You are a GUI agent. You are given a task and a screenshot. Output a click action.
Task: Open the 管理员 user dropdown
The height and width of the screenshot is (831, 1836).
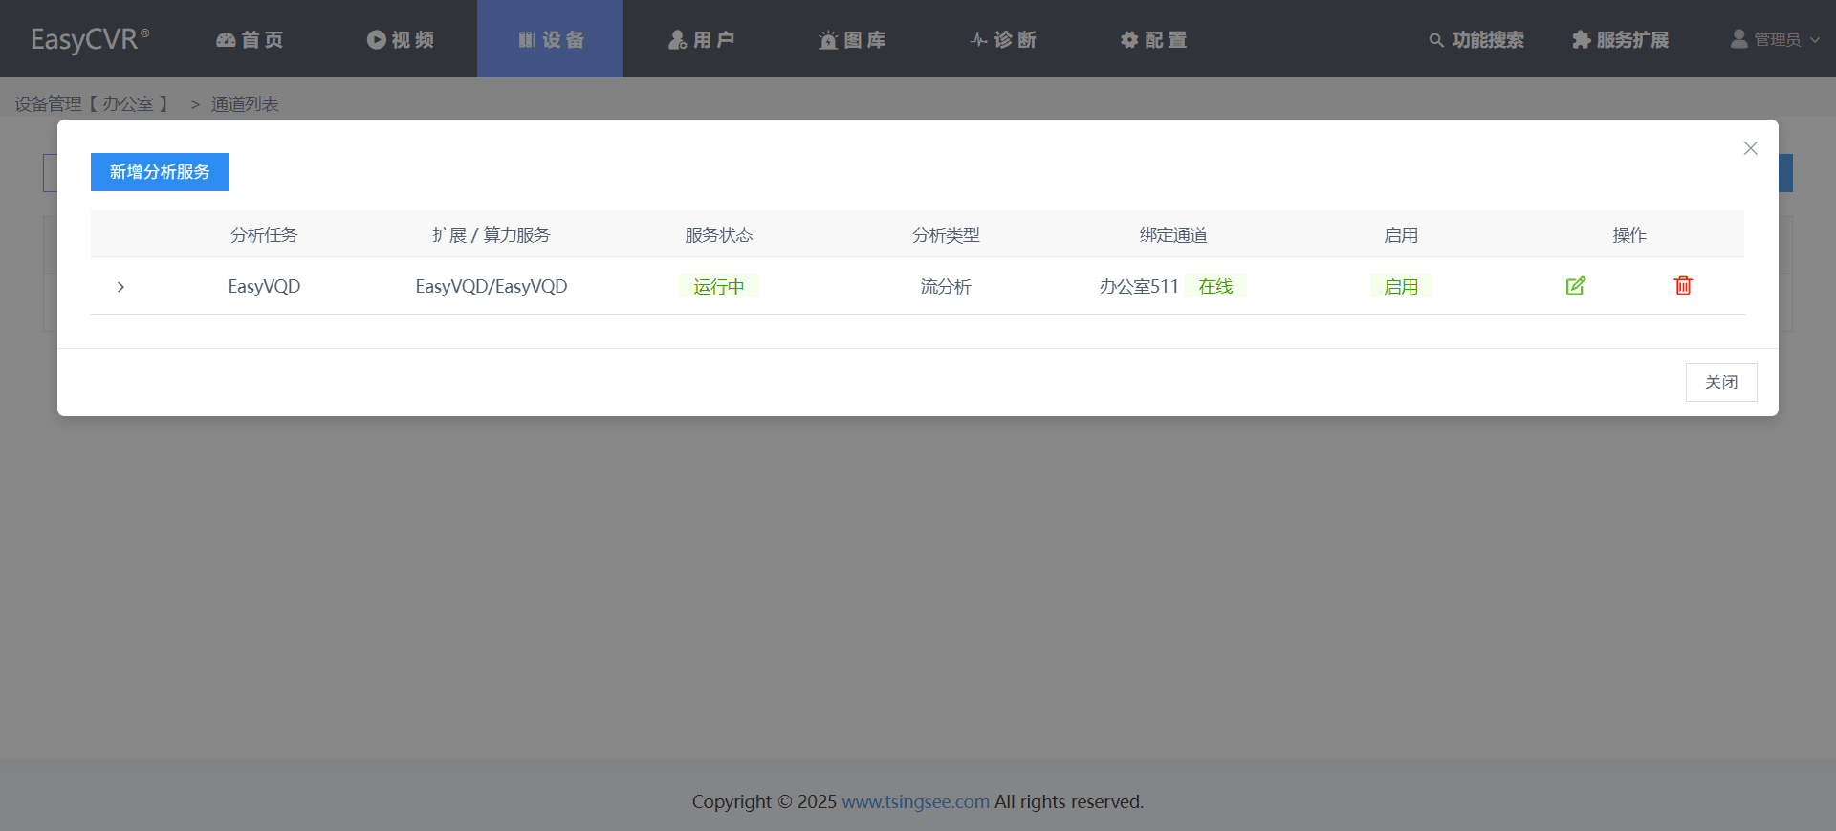[x=1776, y=39]
